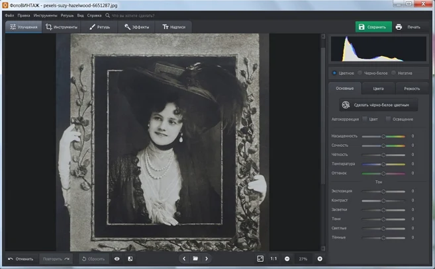Go to previous photo with left chevron
The height and width of the screenshot is (269, 435).
click(x=184, y=258)
